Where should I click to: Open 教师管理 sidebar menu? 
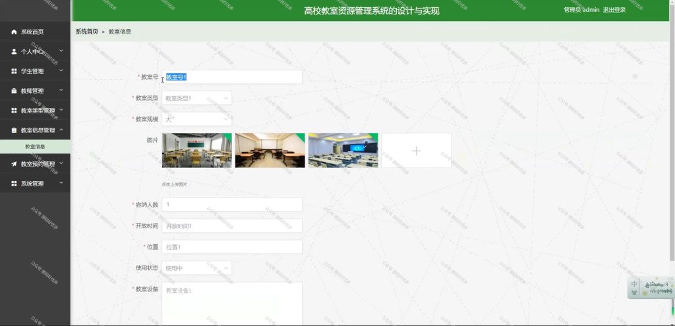coord(36,91)
